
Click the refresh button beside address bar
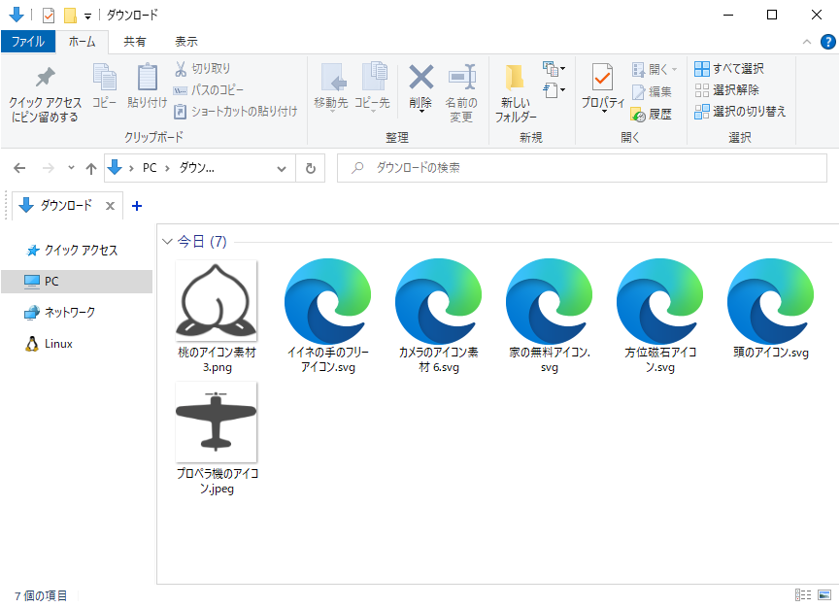310,168
